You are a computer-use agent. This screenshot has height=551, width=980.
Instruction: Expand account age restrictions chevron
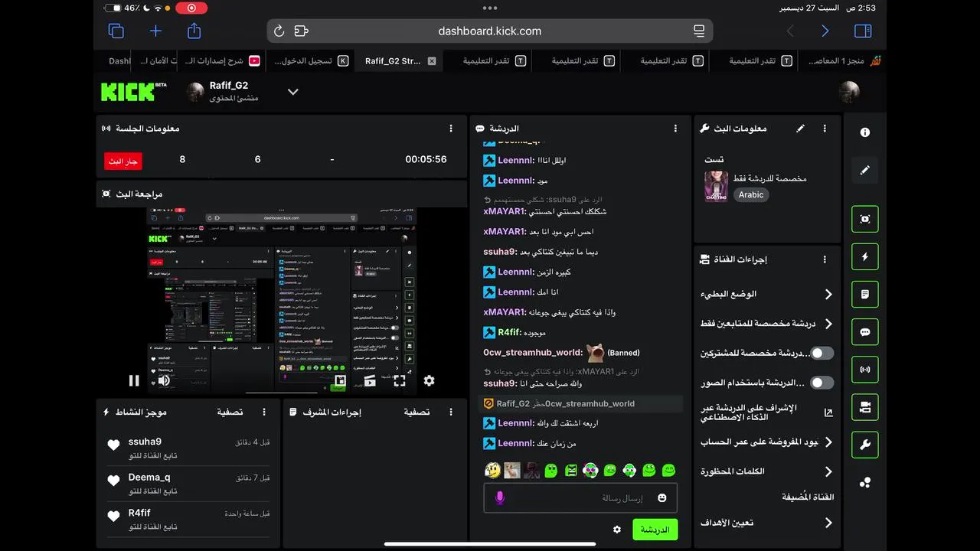point(828,442)
